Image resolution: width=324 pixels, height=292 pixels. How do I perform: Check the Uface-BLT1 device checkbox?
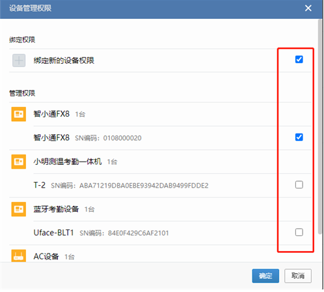[299, 232]
